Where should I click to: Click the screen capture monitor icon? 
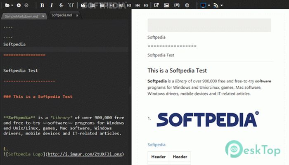(203, 5)
